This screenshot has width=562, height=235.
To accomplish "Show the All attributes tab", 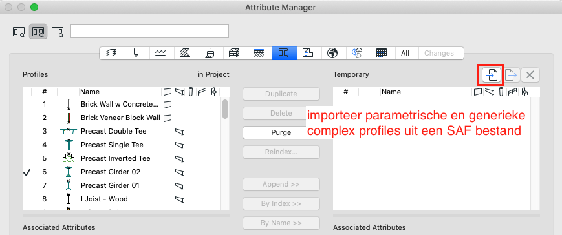I will (x=405, y=53).
